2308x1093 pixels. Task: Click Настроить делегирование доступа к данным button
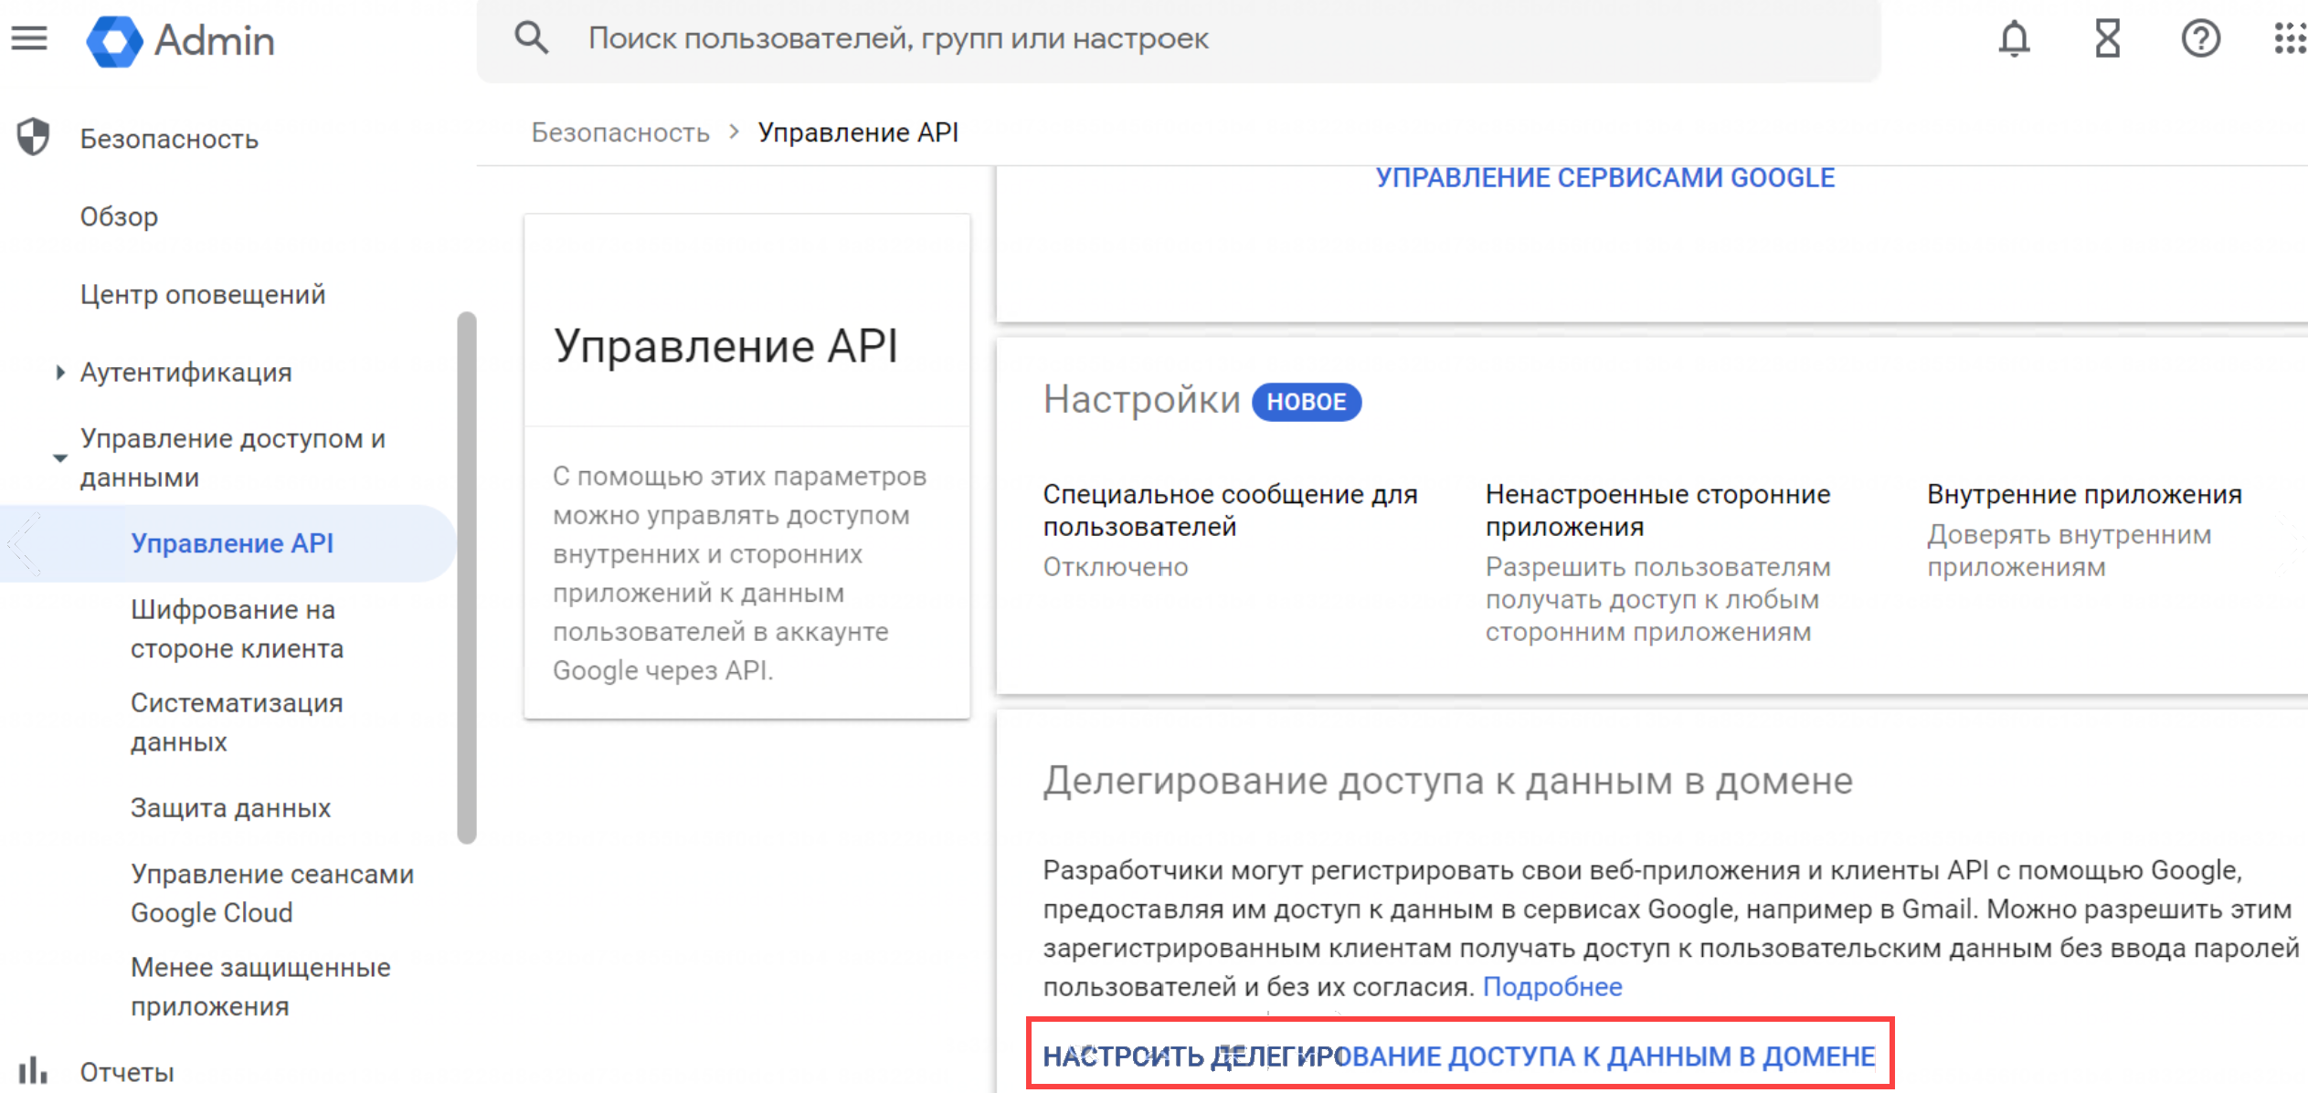[x=1459, y=1056]
